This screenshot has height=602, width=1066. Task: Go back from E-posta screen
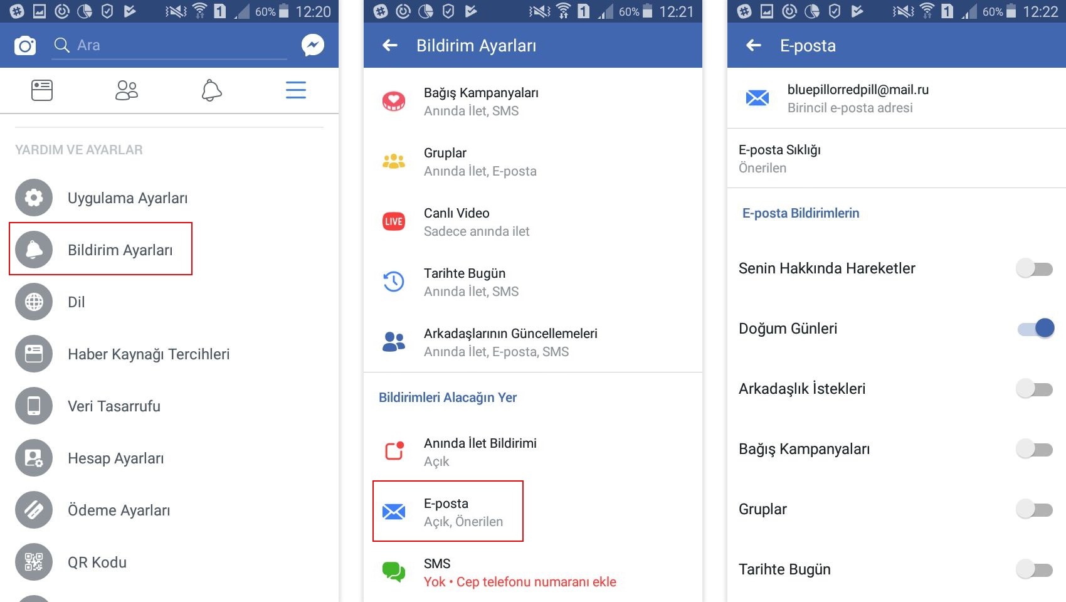tap(754, 45)
